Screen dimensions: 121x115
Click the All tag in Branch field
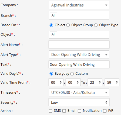click(53, 15)
